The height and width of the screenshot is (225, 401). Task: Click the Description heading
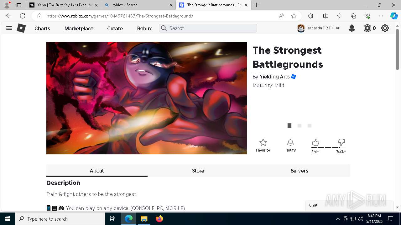[x=63, y=183]
